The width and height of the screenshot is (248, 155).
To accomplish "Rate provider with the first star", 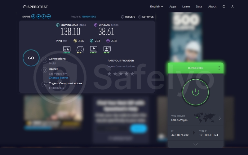I will 109,73.
